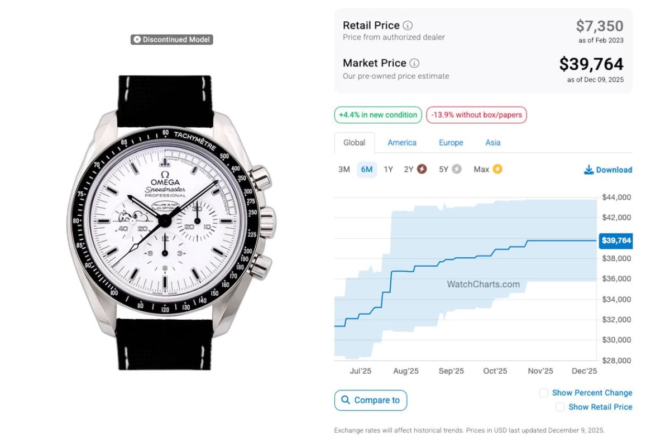Viewport: 670px width, 443px height.
Task: Select the 3M time range
Action: [x=344, y=170]
